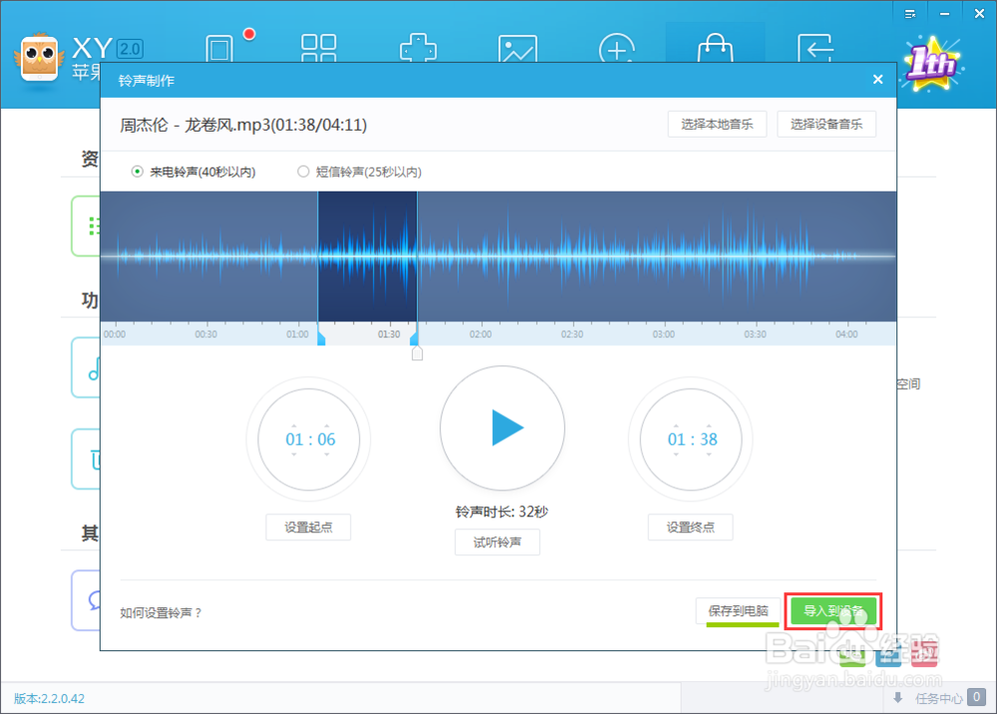Increase end time seconds above 38
This screenshot has height=714, width=997.
click(x=709, y=426)
